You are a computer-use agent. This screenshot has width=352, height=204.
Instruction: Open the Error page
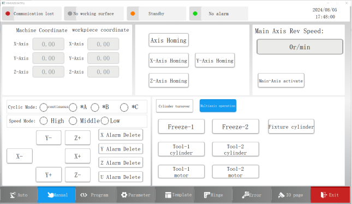pyautogui.click(x=252, y=195)
